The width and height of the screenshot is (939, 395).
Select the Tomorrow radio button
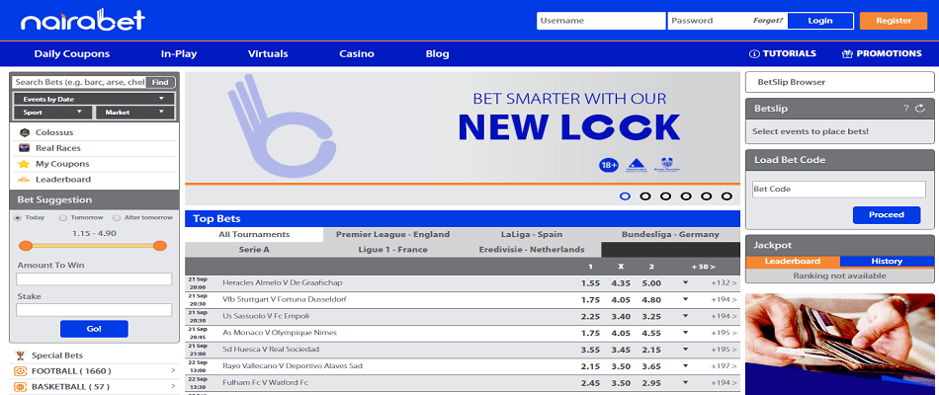[63, 217]
